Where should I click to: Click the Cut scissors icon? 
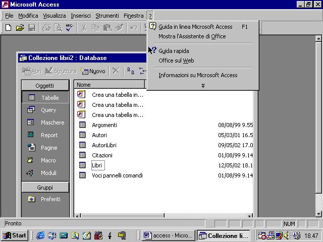coord(84,28)
